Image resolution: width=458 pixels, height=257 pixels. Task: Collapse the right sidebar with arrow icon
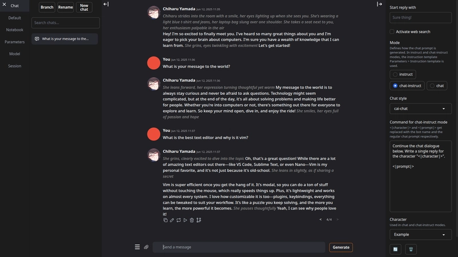pos(380,4)
